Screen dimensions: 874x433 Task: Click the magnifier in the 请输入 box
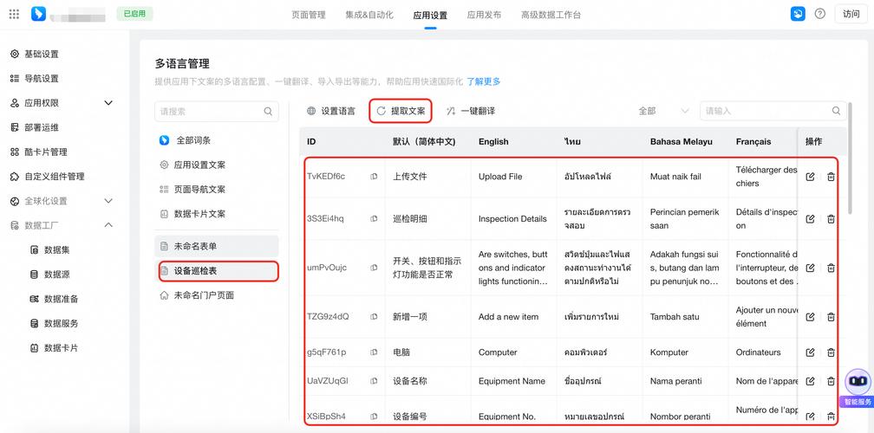point(836,111)
